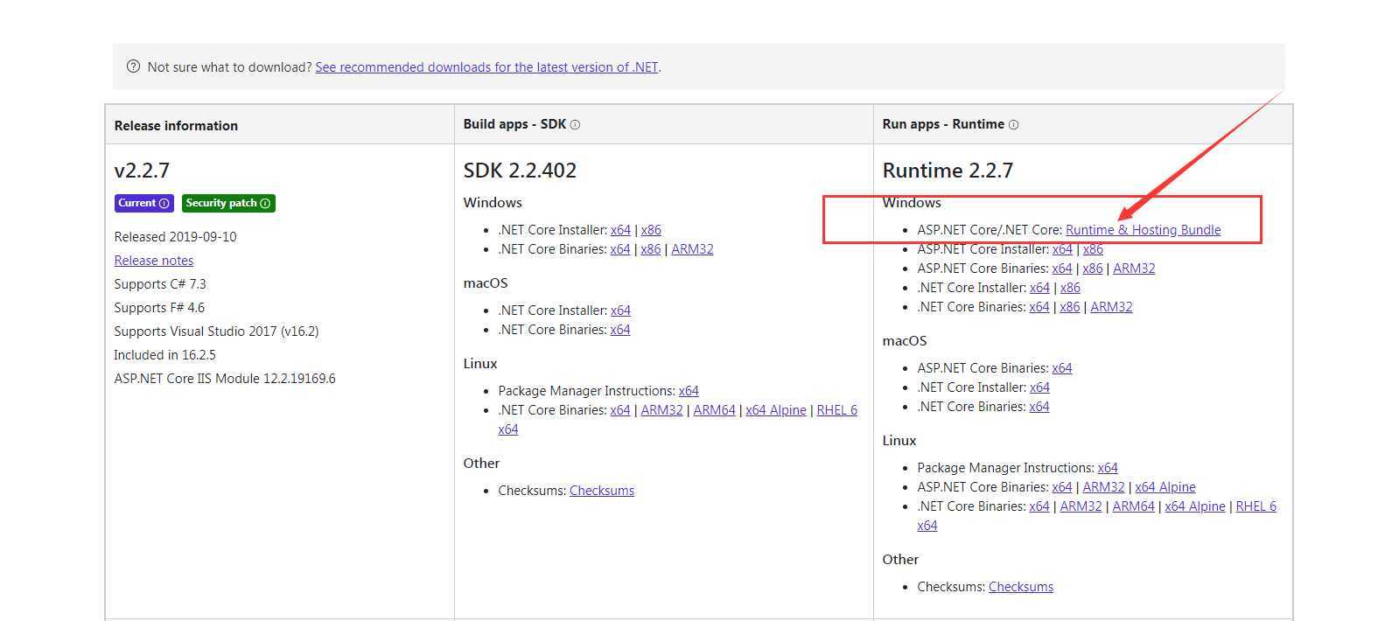Click the 'SDK 2.2.402' heading
Viewport: 1392px width, 621px height.
point(520,171)
